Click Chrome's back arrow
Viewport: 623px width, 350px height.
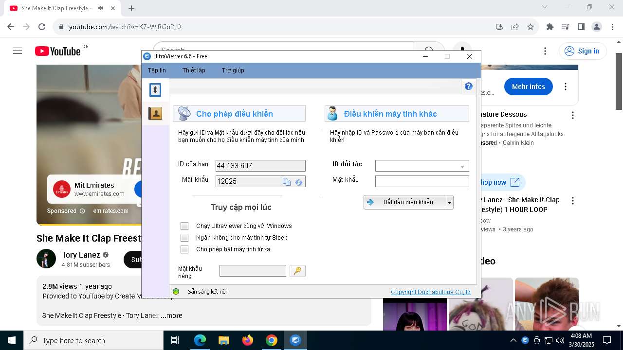click(x=11, y=27)
